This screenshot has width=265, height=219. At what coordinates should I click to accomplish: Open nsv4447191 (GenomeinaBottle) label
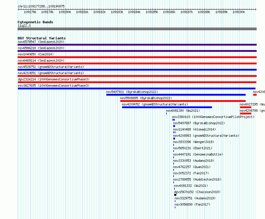(198, 154)
